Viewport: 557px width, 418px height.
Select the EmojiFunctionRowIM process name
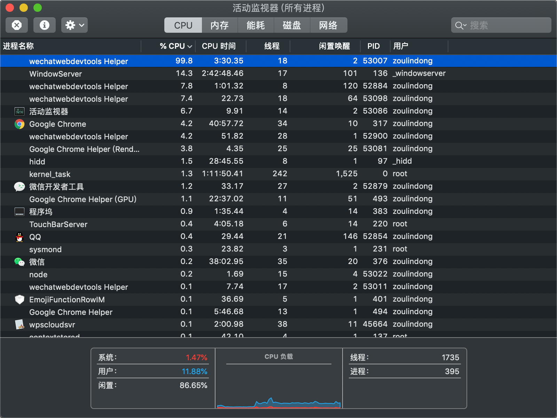(67, 300)
